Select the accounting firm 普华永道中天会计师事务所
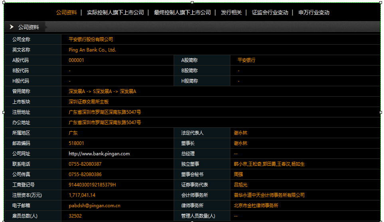Viewport: 384px width, 222px height. tap(269, 195)
